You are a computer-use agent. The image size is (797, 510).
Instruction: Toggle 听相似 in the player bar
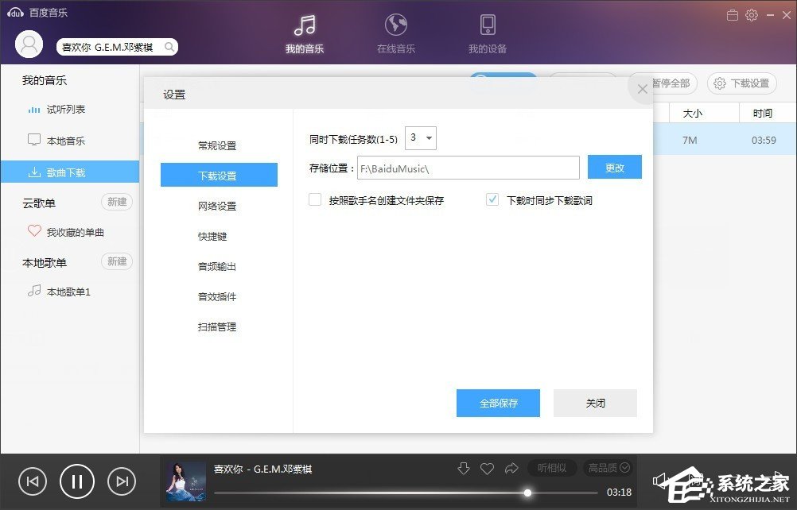pyautogui.click(x=552, y=469)
